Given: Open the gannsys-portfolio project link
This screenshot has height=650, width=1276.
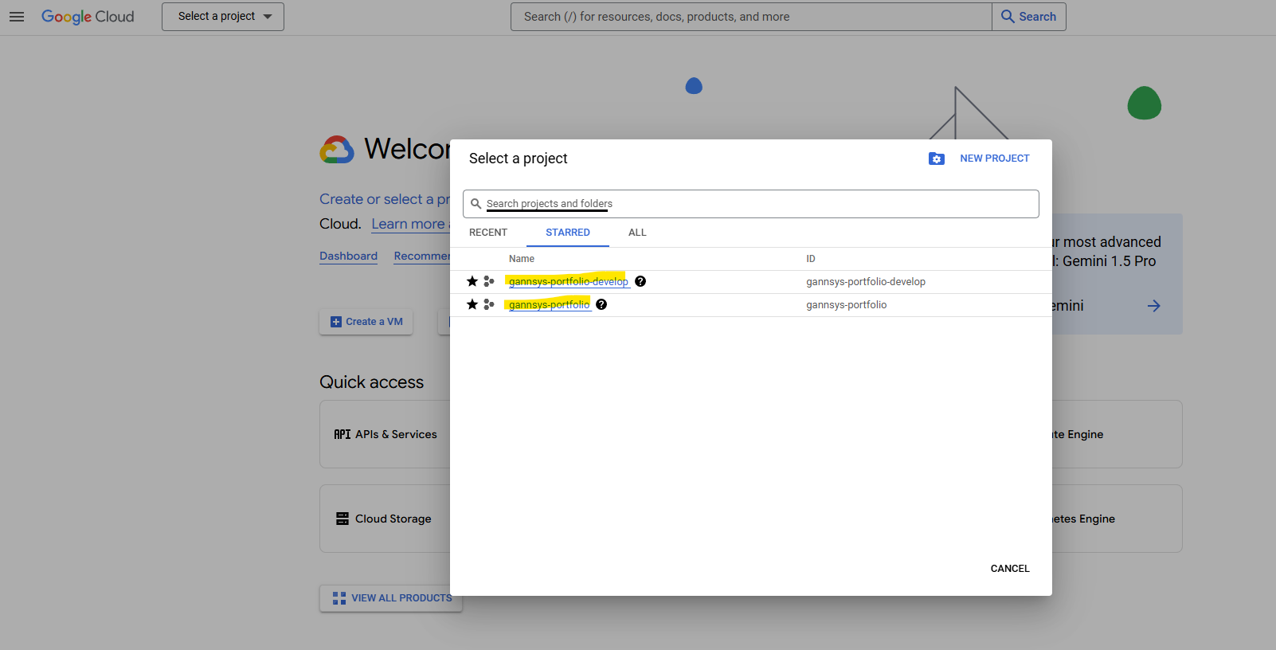Looking at the screenshot, I should point(550,304).
